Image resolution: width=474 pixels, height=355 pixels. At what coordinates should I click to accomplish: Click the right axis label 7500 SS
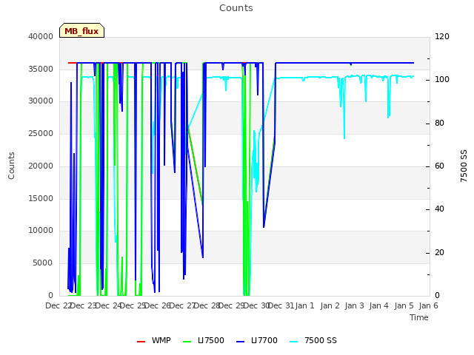464,166
